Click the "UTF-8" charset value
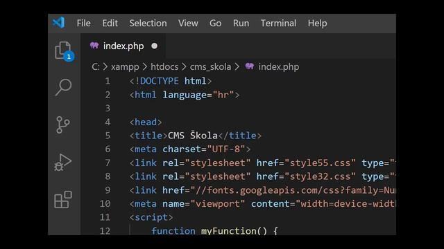 point(226,149)
